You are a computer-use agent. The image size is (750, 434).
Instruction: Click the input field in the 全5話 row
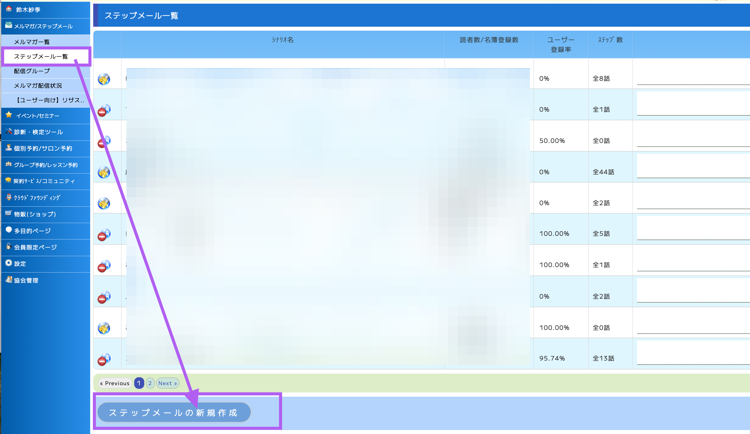(x=692, y=228)
